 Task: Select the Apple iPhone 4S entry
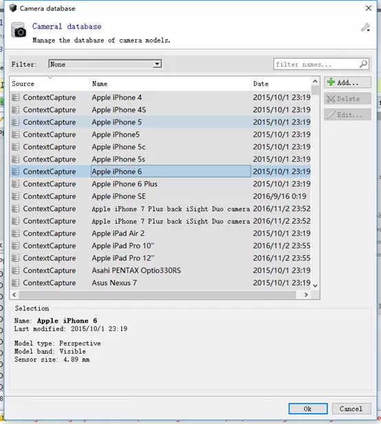[x=119, y=110]
